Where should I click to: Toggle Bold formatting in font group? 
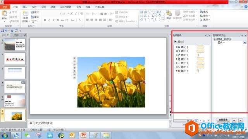[45, 20]
